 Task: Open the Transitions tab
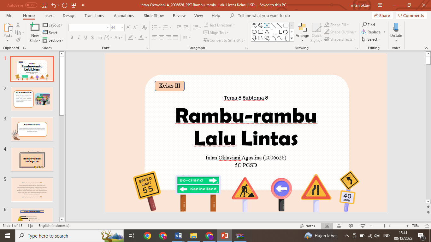(x=94, y=15)
